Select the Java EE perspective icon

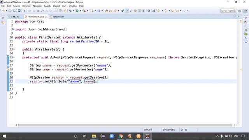click(245, 11)
